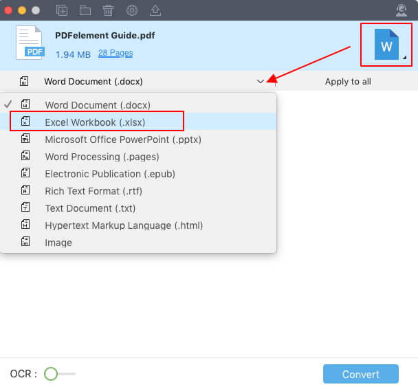Click the rtf row file icon
This screenshot has height=389, width=418.
[x=25, y=190]
